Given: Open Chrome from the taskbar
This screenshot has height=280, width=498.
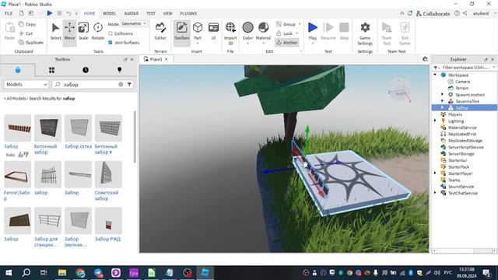Looking at the screenshot, I should point(80,273).
